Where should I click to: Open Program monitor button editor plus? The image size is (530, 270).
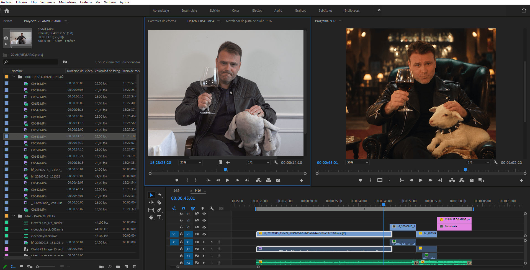[521, 181]
